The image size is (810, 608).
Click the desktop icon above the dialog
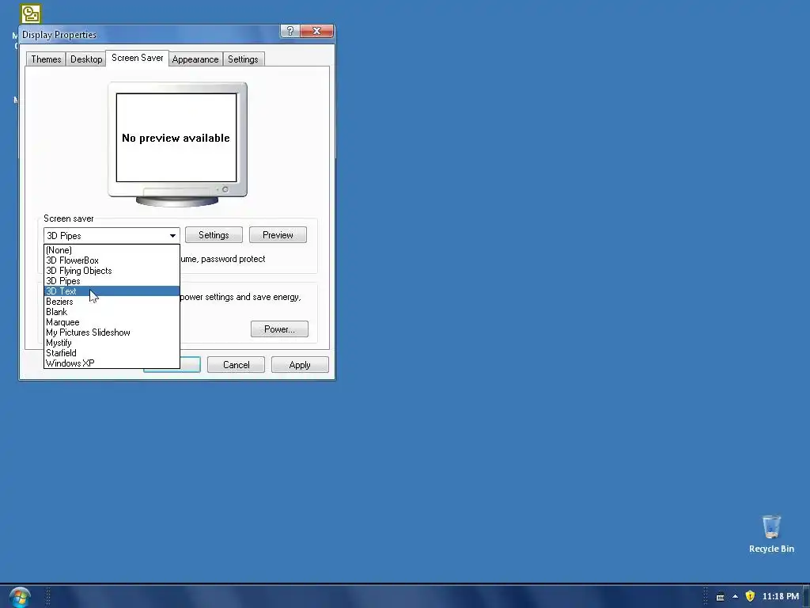(x=31, y=14)
